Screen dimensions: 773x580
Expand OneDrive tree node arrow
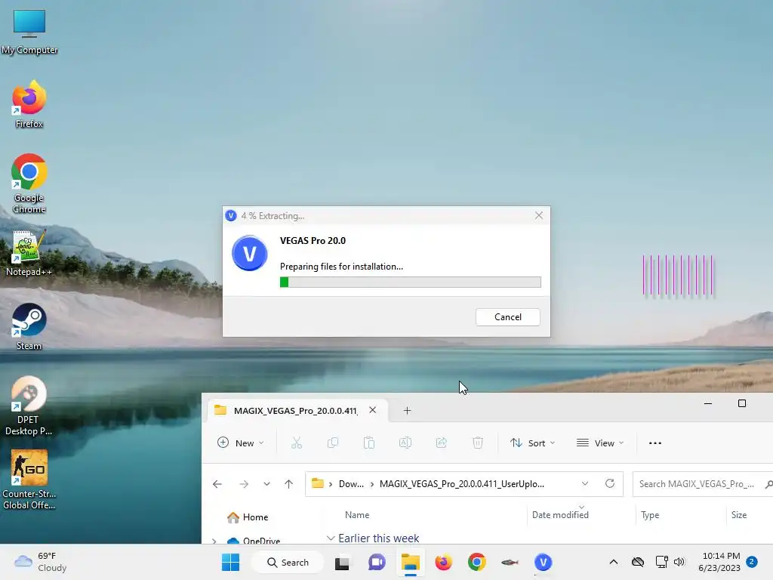click(214, 541)
